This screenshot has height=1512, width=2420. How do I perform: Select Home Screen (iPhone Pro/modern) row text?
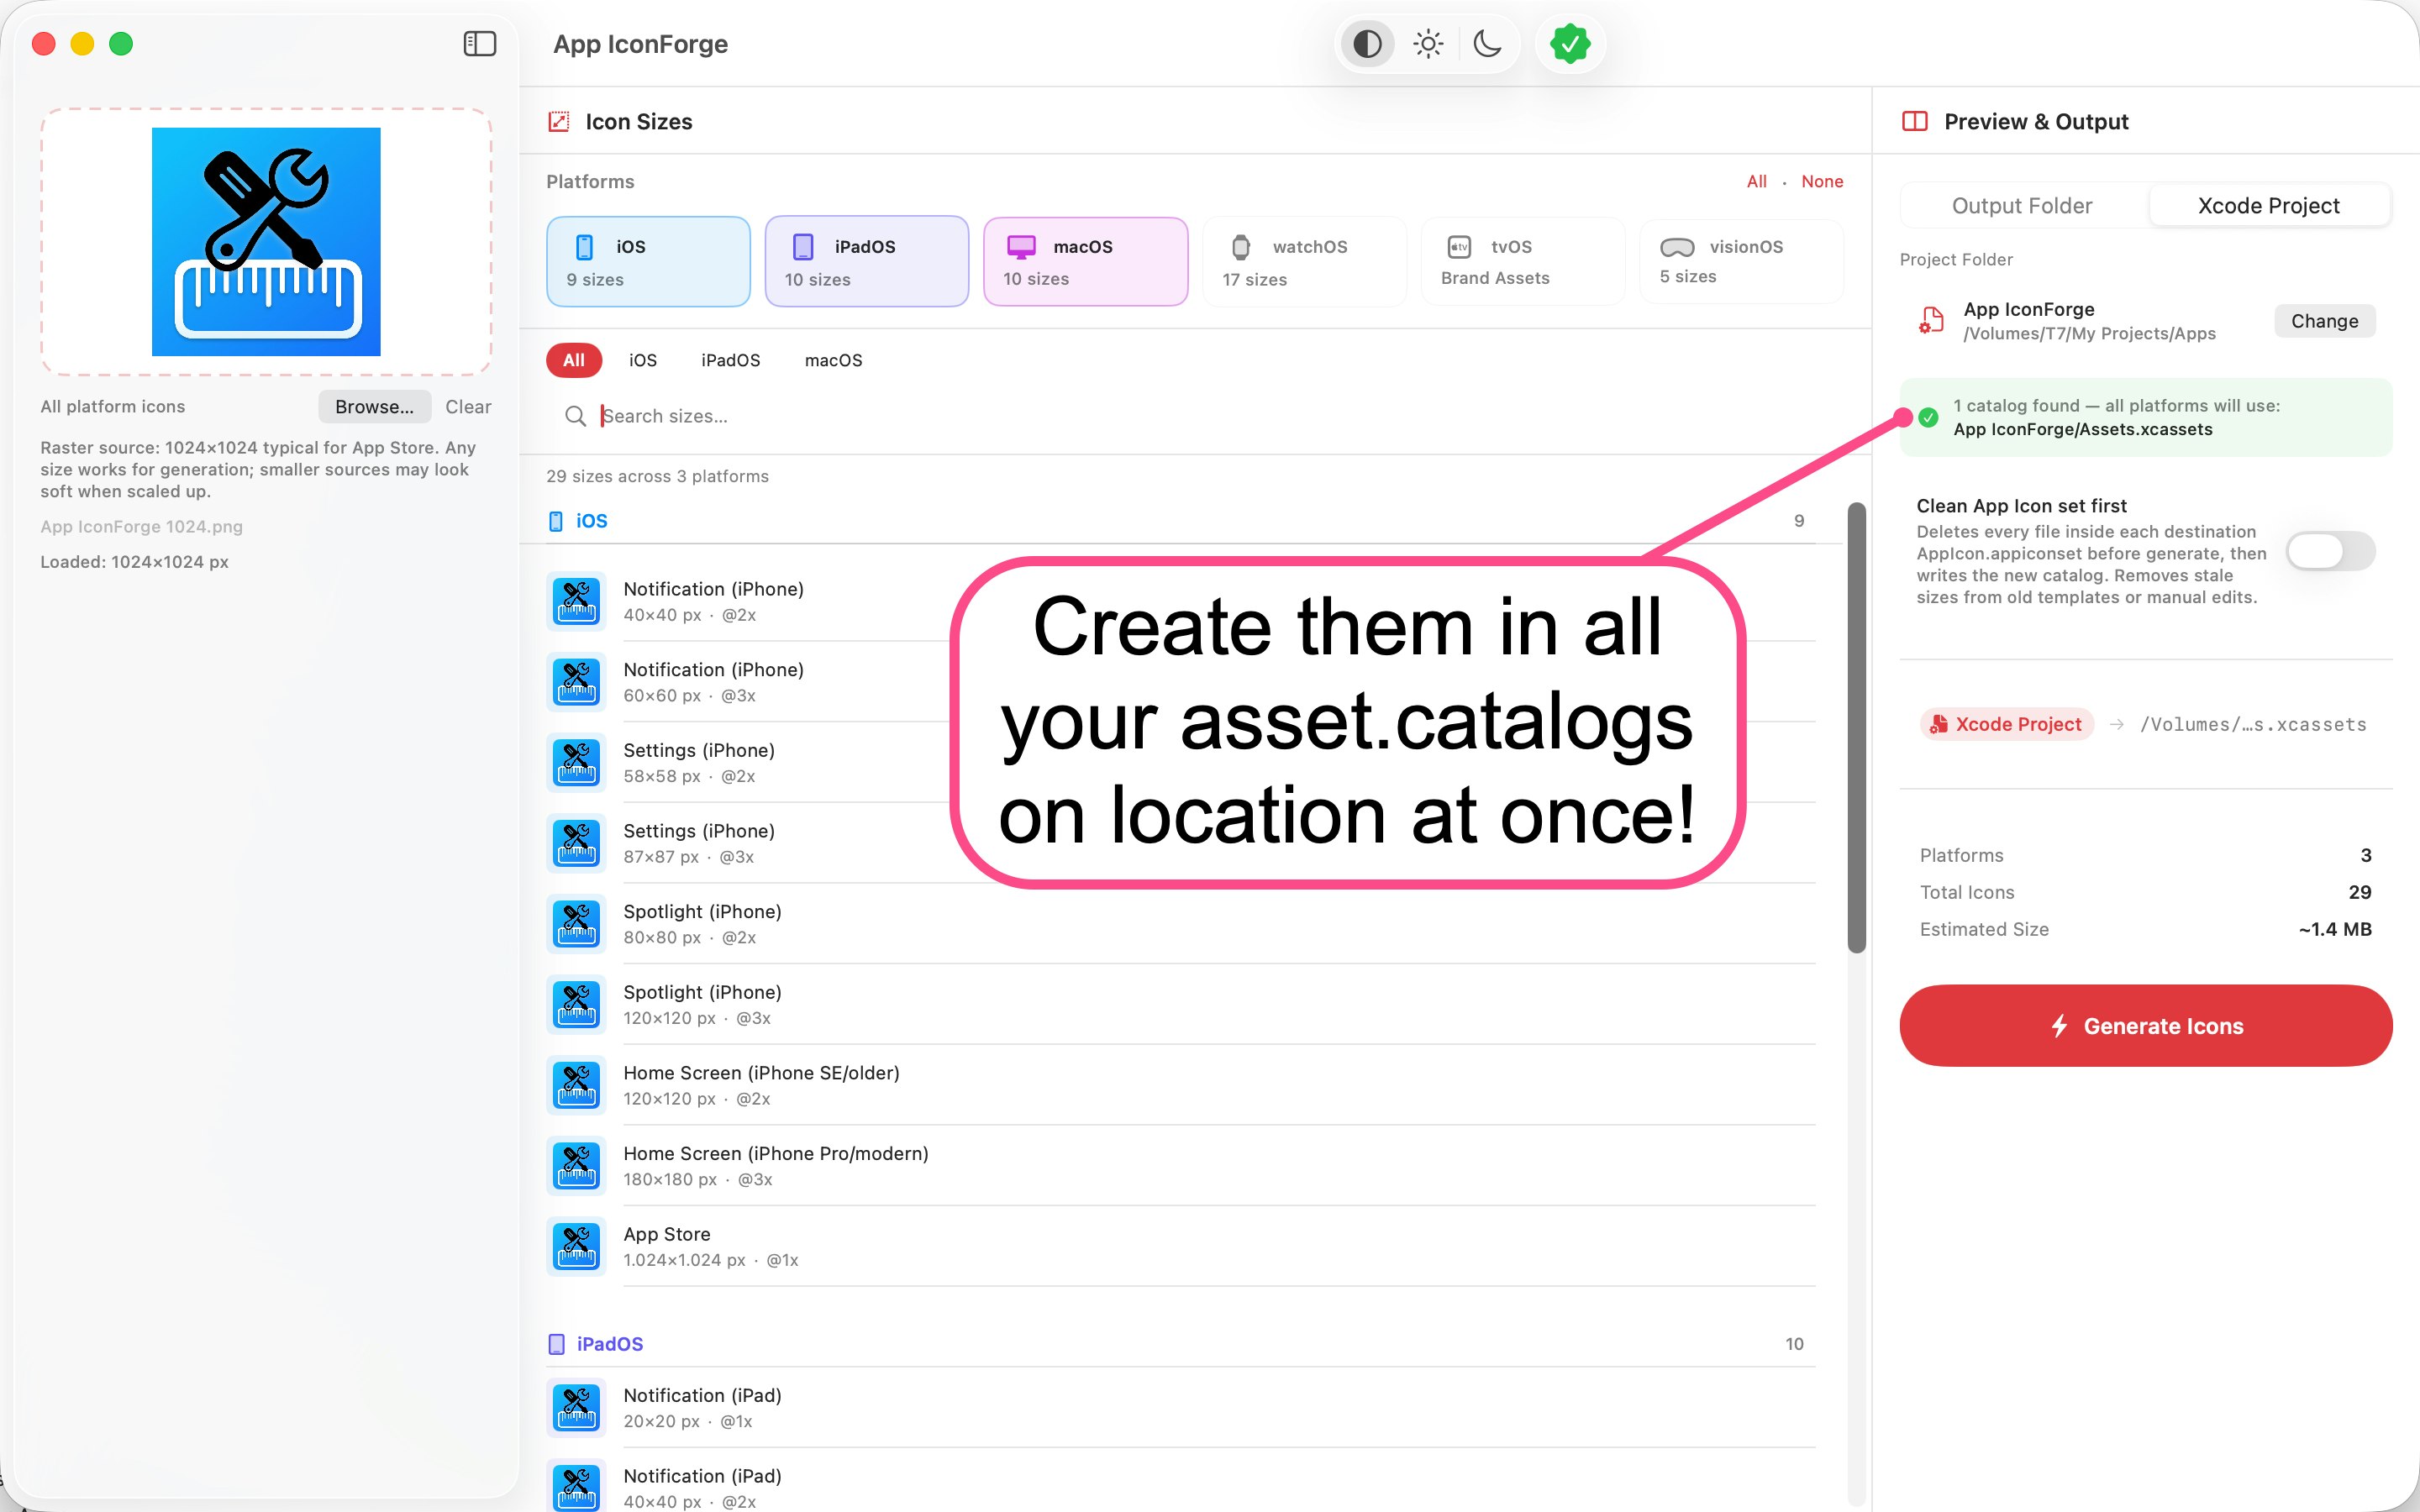[x=776, y=1154]
